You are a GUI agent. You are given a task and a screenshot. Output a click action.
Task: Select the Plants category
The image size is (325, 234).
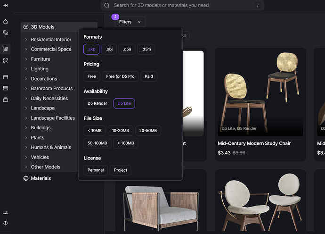point(38,138)
